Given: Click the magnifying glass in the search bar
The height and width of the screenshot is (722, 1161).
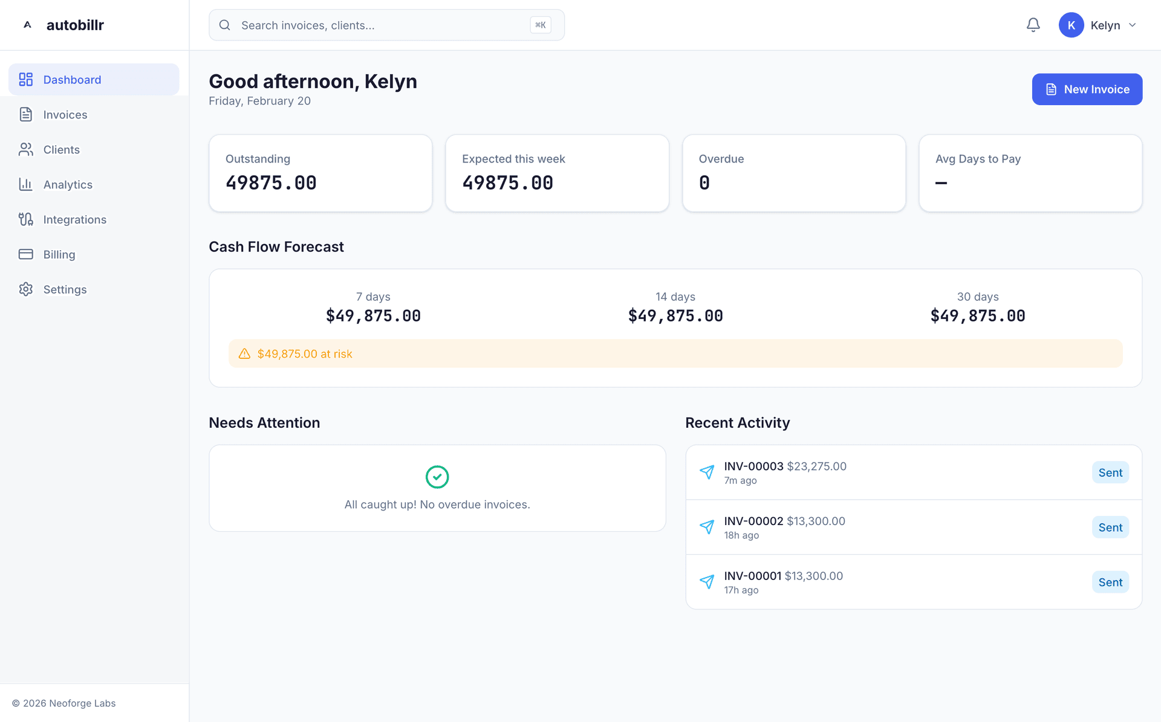Looking at the screenshot, I should (x=224, y=25).
